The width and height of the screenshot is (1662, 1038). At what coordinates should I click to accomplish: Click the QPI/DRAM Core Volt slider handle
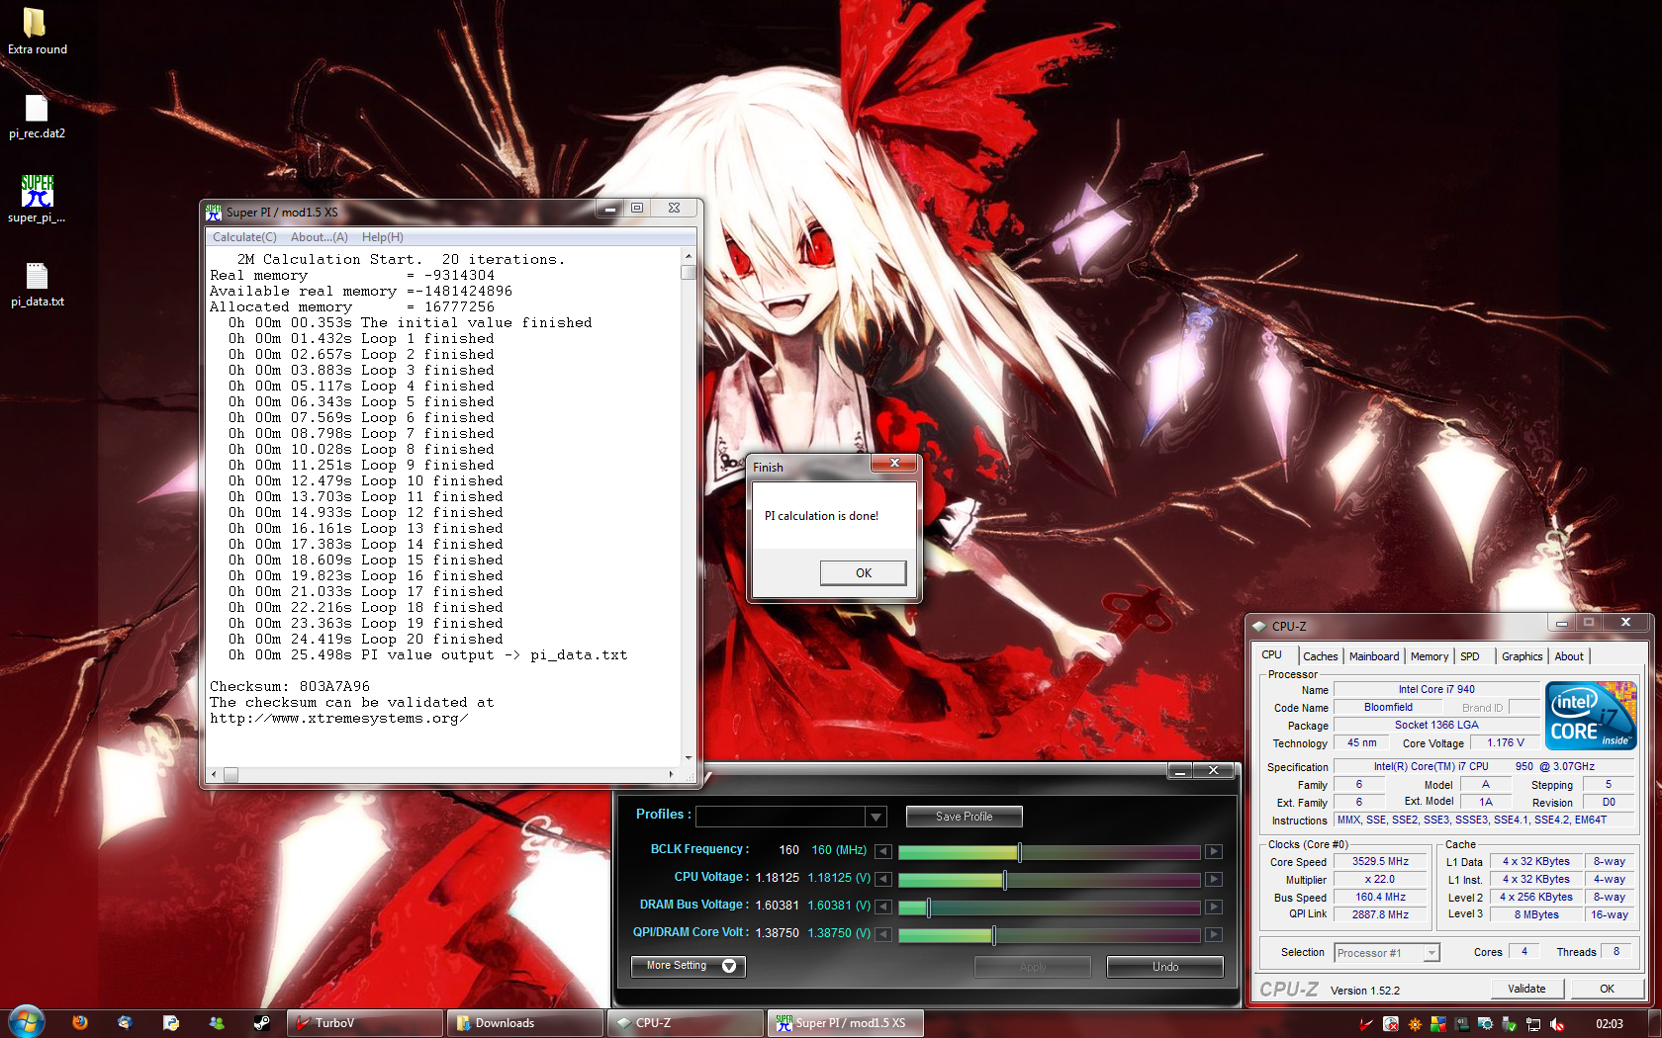click(993, 934)
